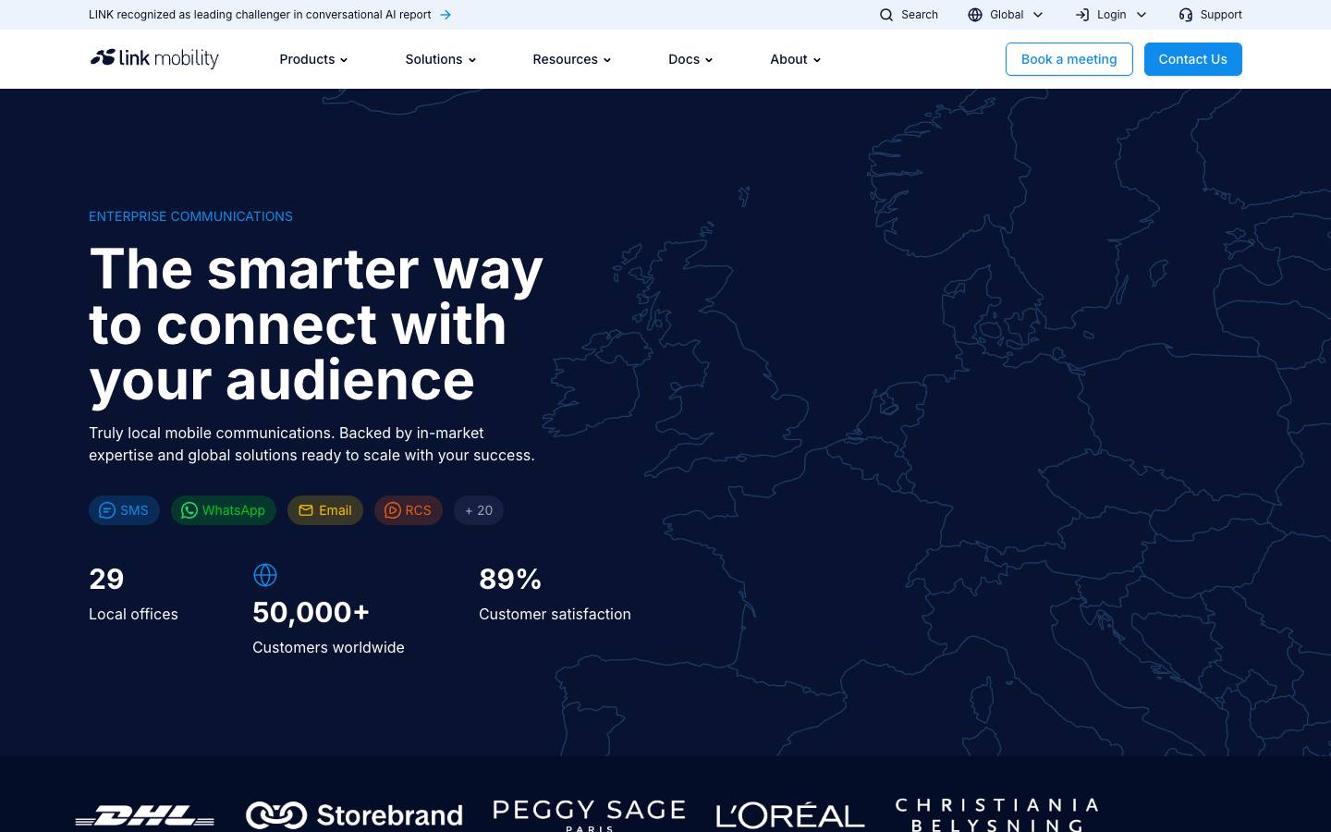Expand the Docs menu chevron
The height and width of the screenshot is (832, 1331).
tap(709, 60)
